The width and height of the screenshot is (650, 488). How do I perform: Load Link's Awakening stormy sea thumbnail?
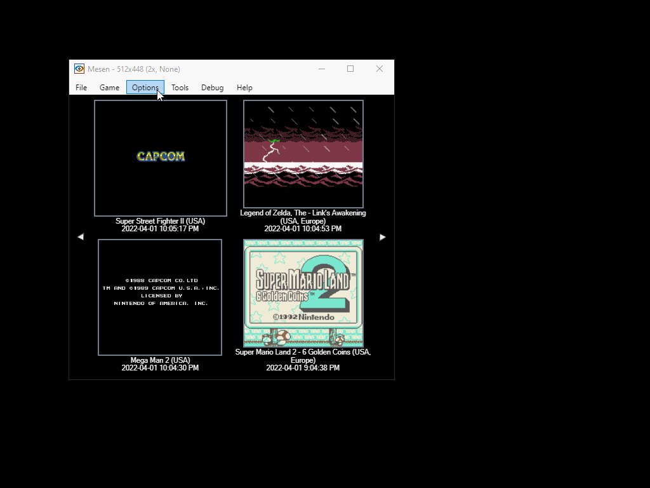click(x=303, y=154)
